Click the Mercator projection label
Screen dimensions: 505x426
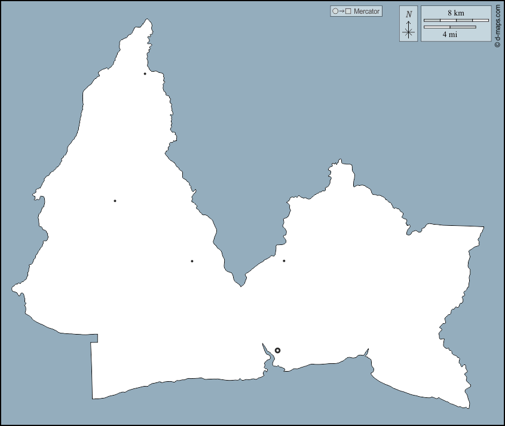pos(366,11)
